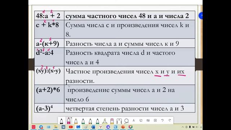
Task: Choose the text tool (A)
Action: click(x=134, y=120)
